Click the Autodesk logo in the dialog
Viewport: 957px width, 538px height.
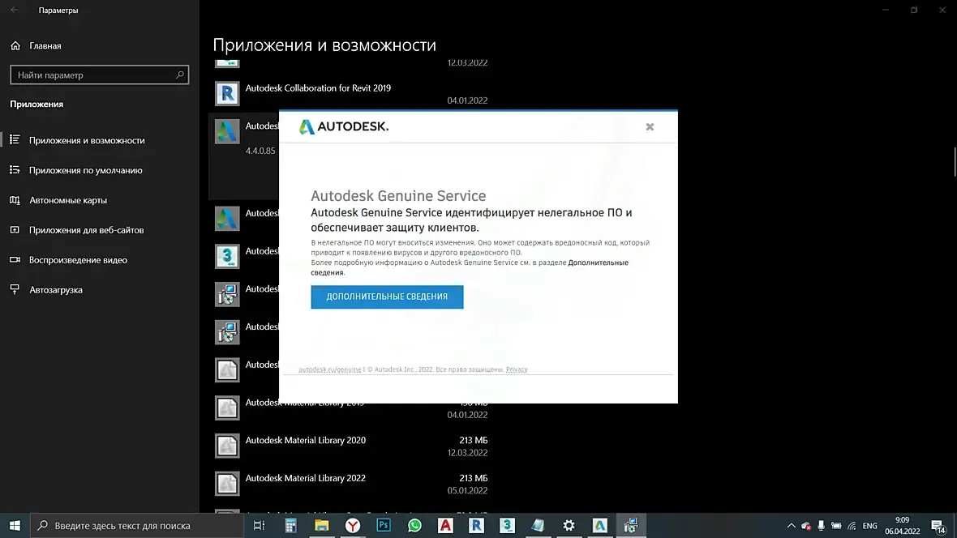tap(344, 126)
